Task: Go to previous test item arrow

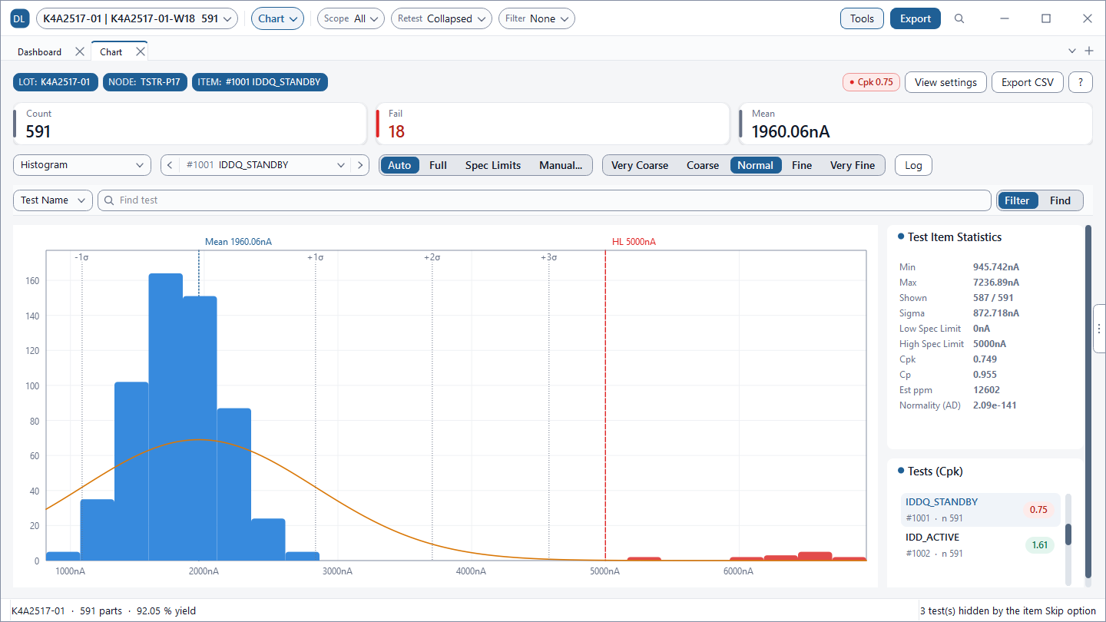Action: [x=170, y=165]
